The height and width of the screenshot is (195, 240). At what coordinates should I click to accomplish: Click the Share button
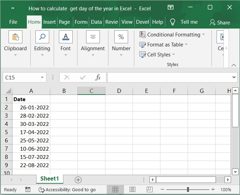point(220,22)
